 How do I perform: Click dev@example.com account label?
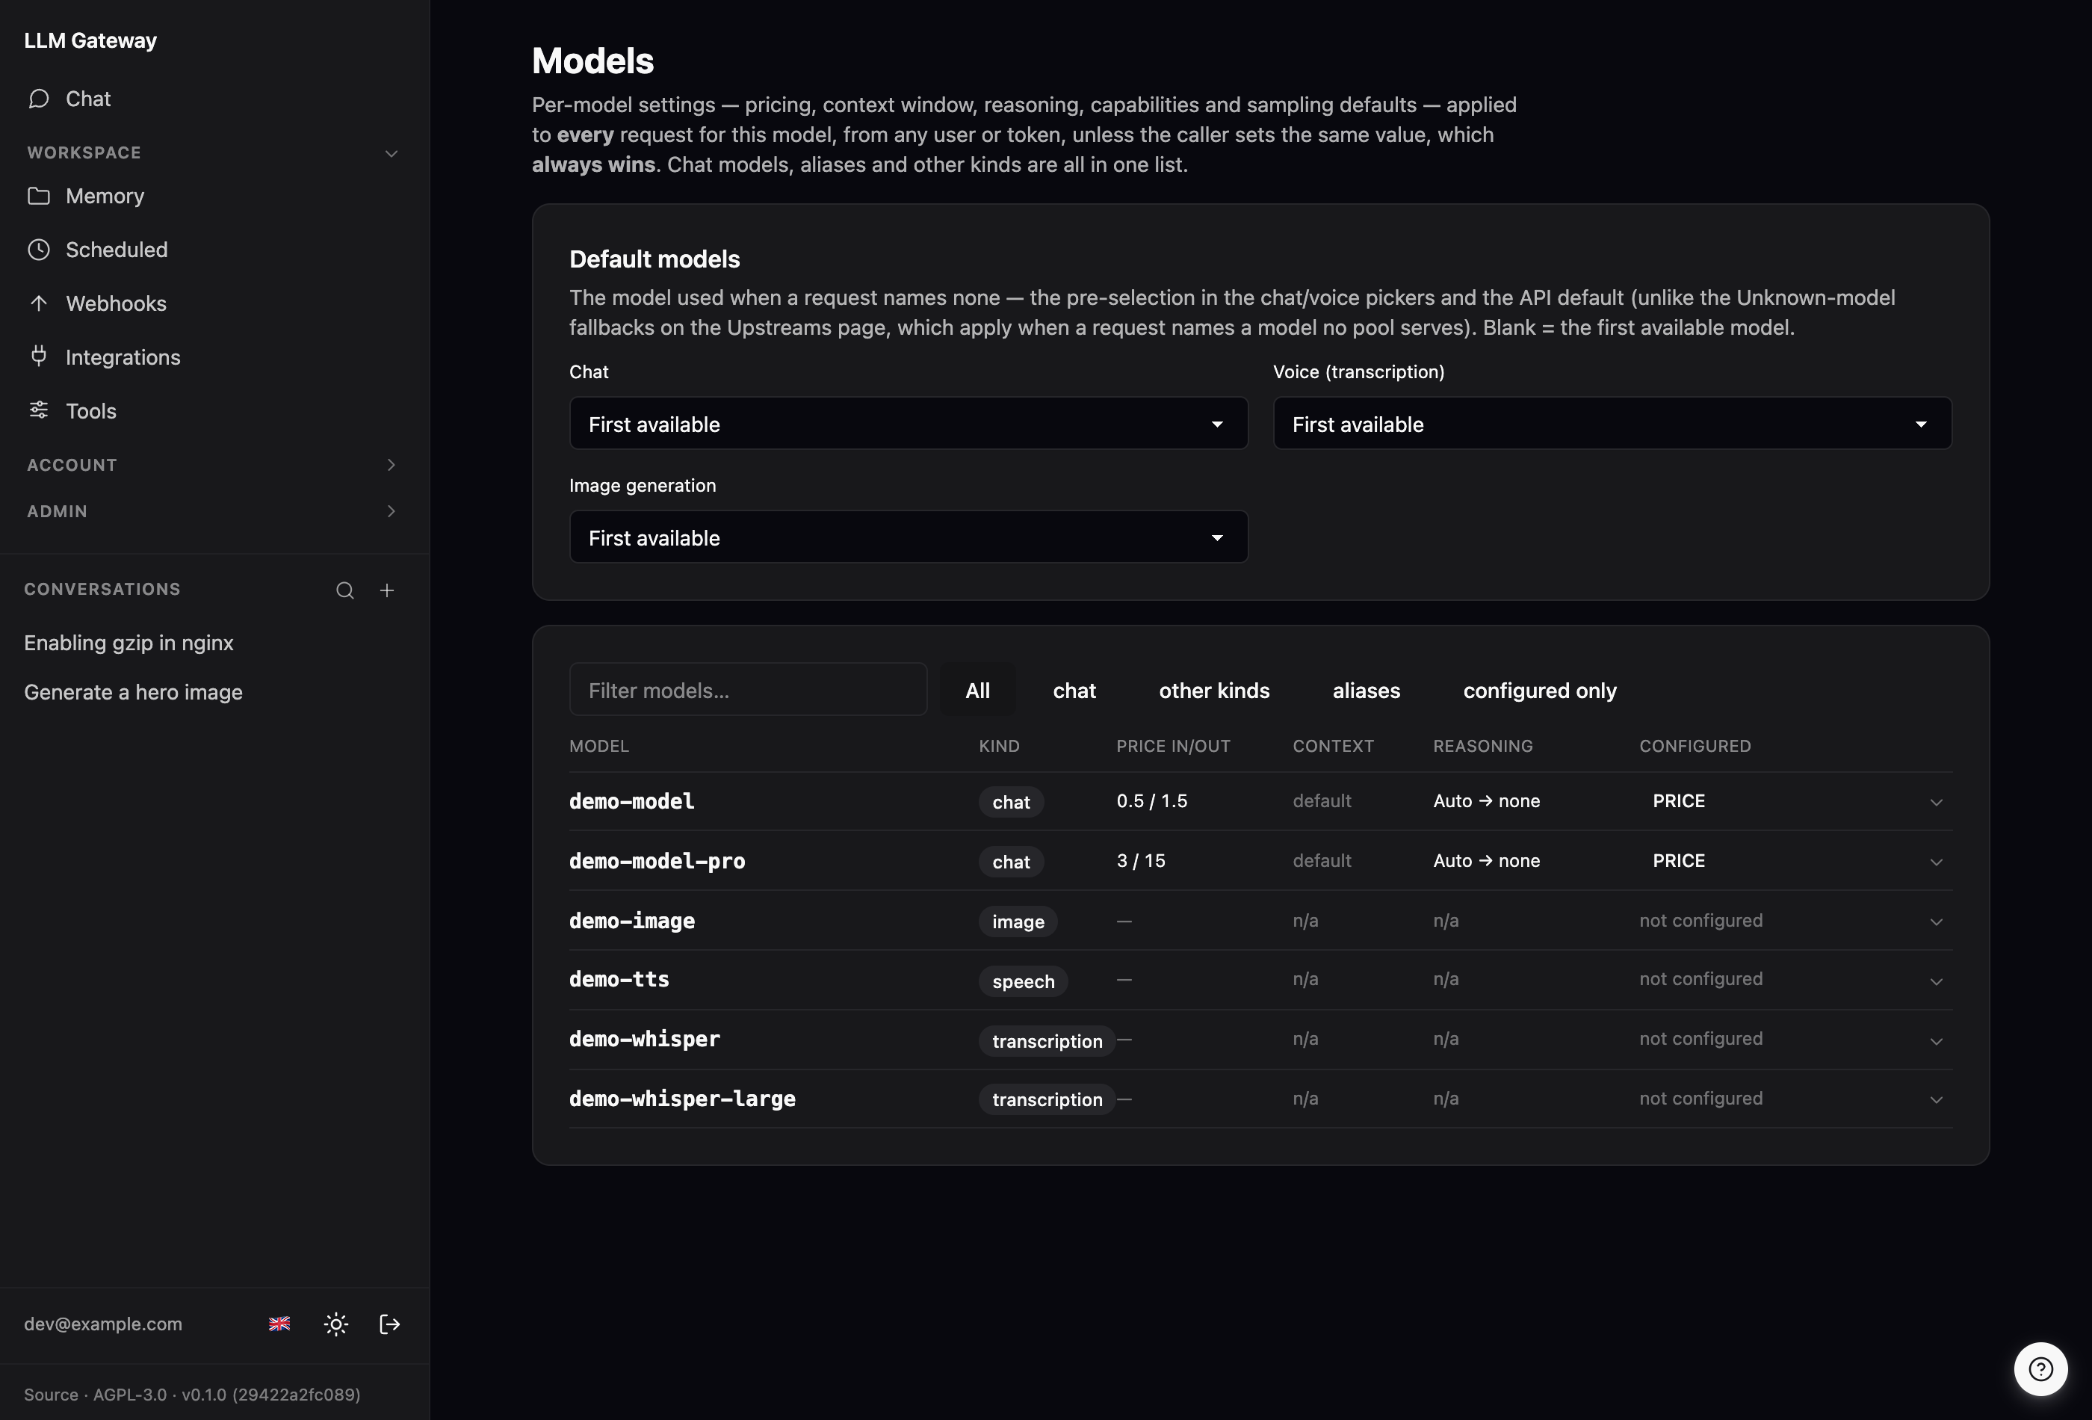(102, 1324)
